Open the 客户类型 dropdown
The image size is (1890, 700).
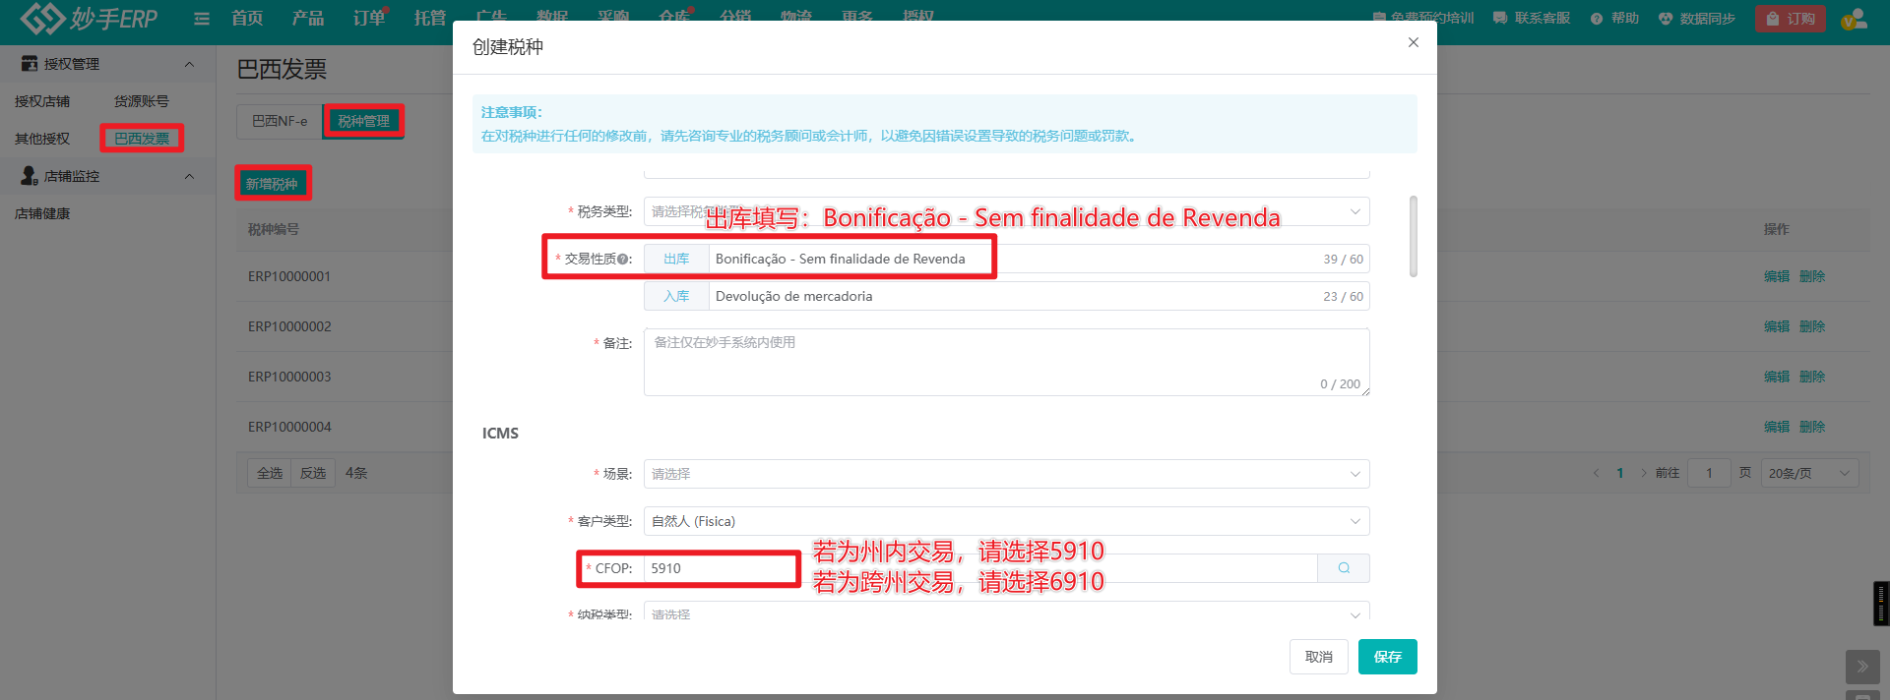coord(1006,521)
